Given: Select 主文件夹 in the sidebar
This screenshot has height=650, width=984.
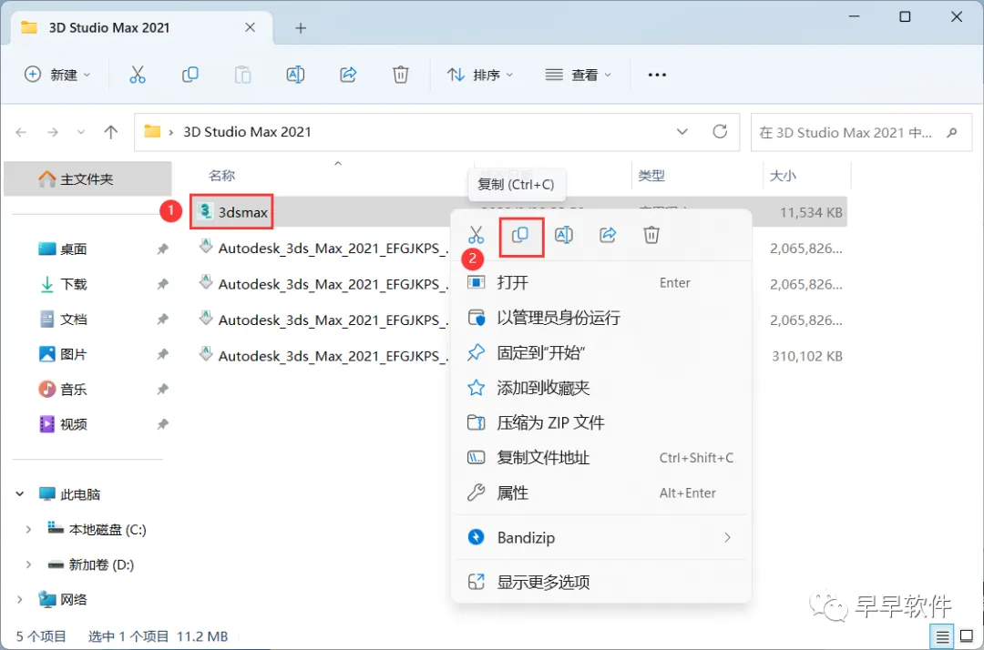Looking at the screenshot, I should pyautogui.click(x=87, y=179).
